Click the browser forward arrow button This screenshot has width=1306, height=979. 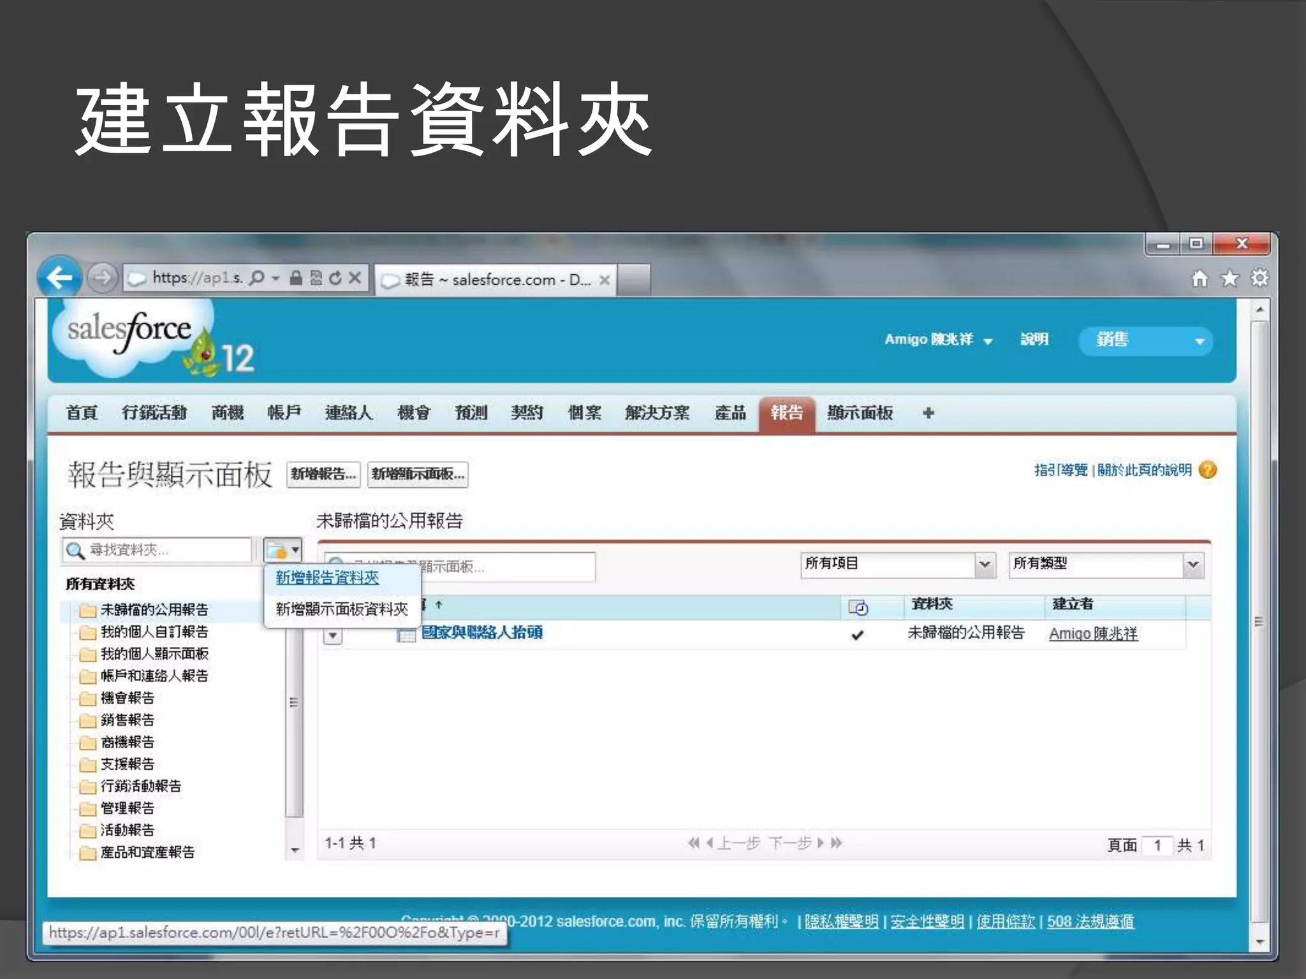point(102,277)
